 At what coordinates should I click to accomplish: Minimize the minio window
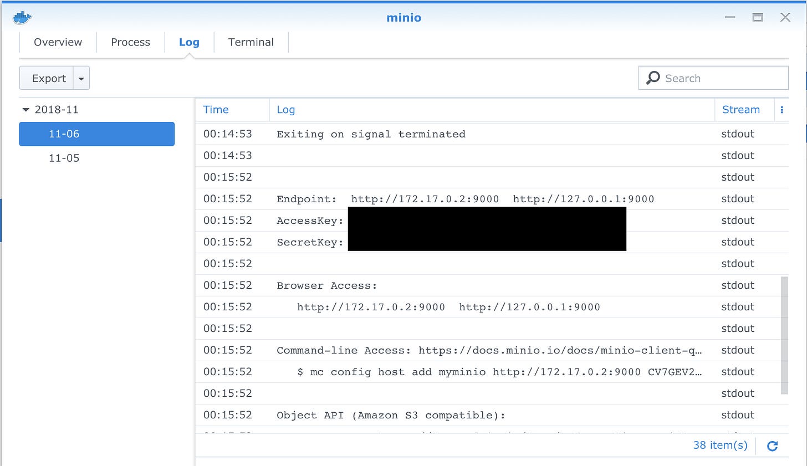730,17
